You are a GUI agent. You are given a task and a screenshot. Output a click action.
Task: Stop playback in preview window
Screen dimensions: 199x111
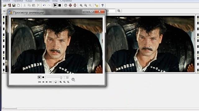coord(43,77)
